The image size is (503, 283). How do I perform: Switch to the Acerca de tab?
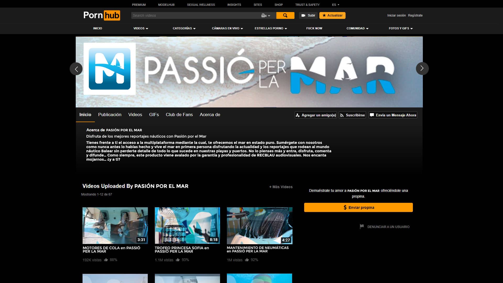point(210,115)
